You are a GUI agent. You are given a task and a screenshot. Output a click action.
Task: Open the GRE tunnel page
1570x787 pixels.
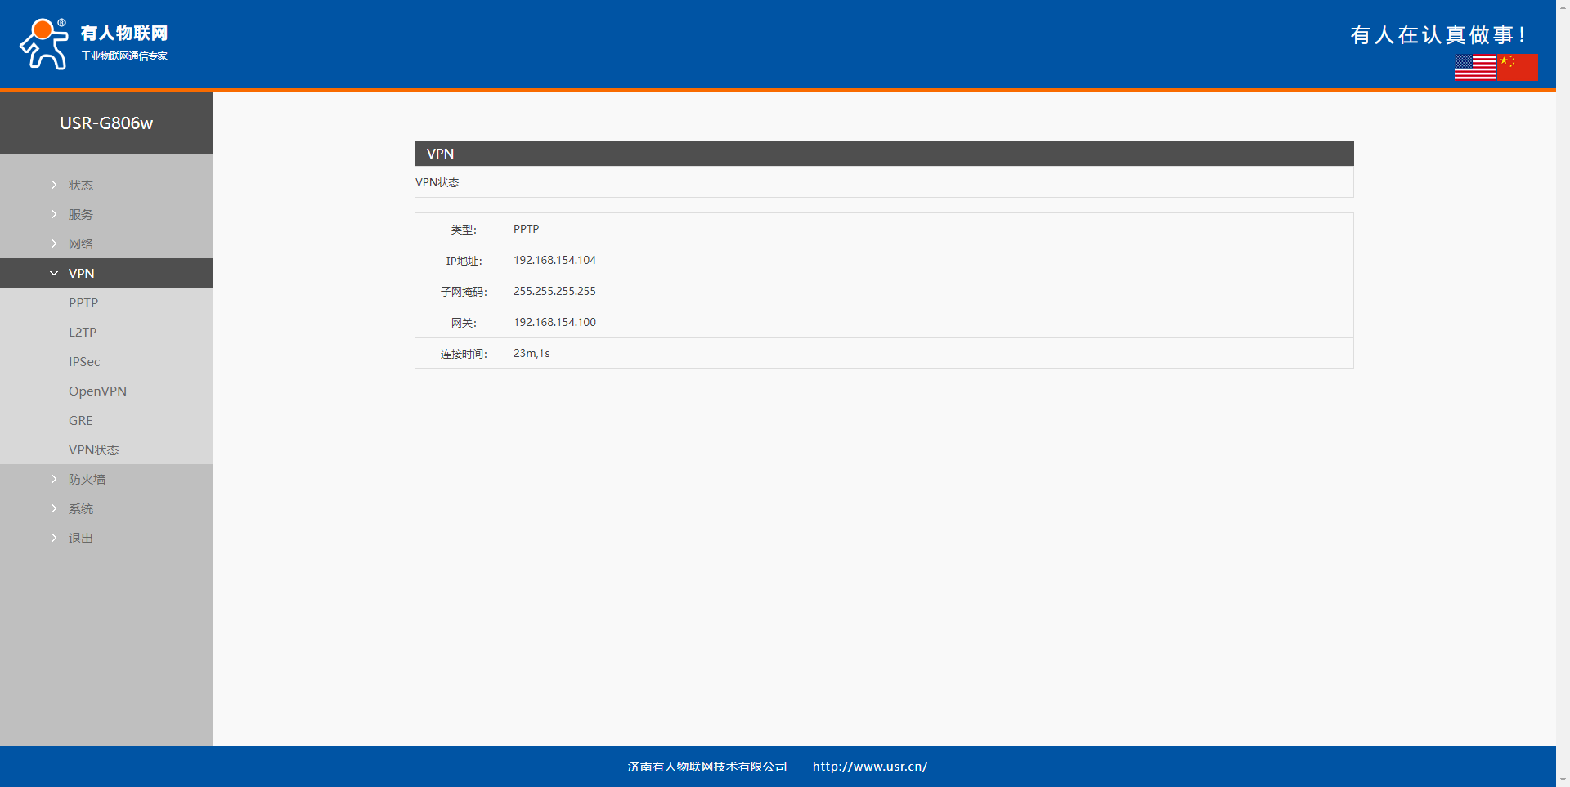[80, 421]
